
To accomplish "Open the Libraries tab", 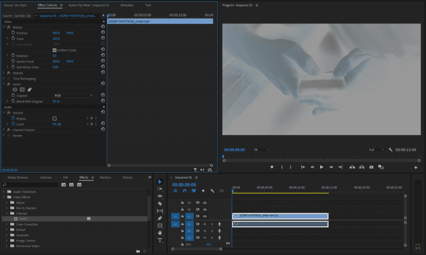I will tap(46, 177).
